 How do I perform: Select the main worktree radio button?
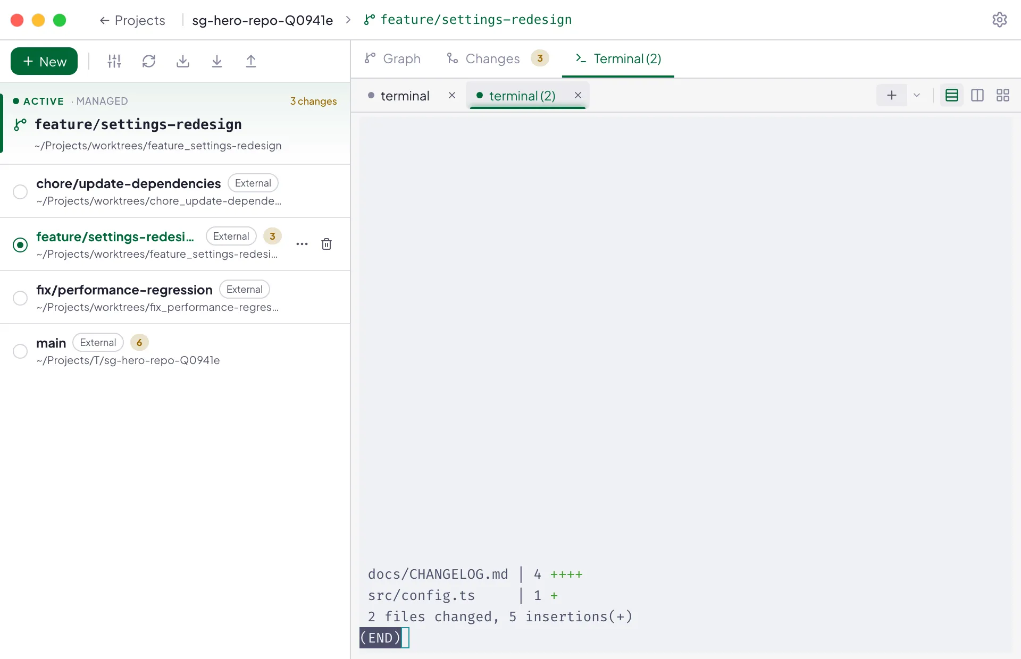pos(20,351)
